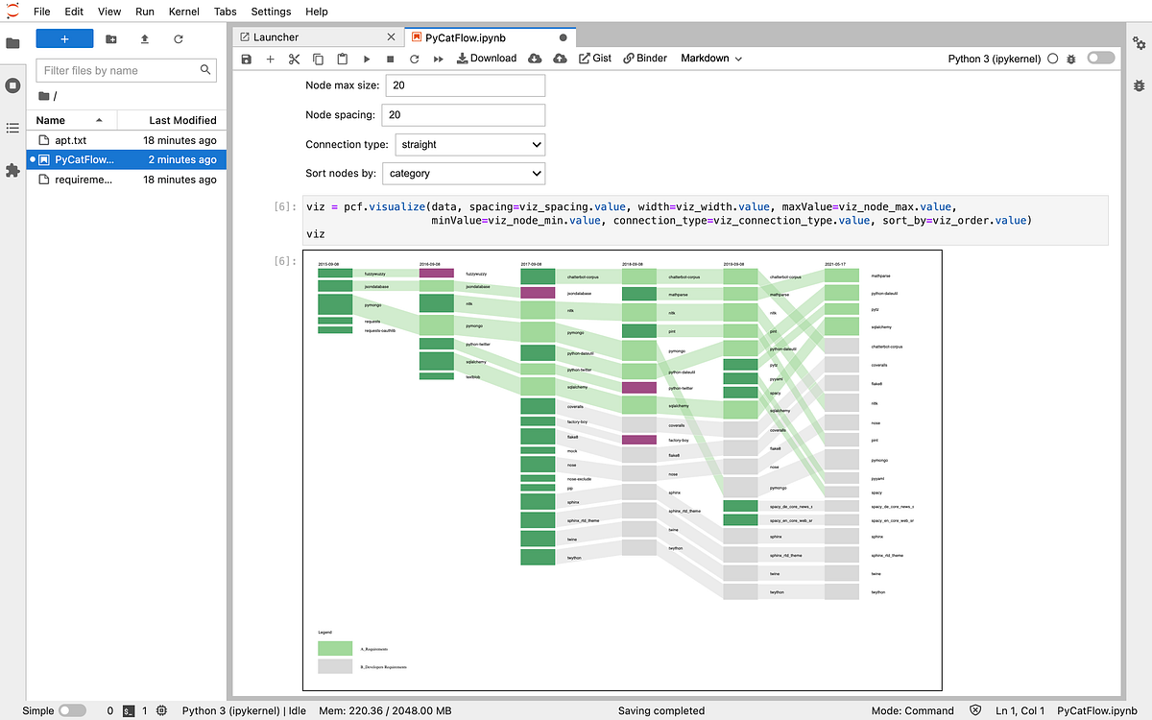Viewport: 1152px width, 720px height.
Task: Refresh the file browser listing
Action: 180,36
